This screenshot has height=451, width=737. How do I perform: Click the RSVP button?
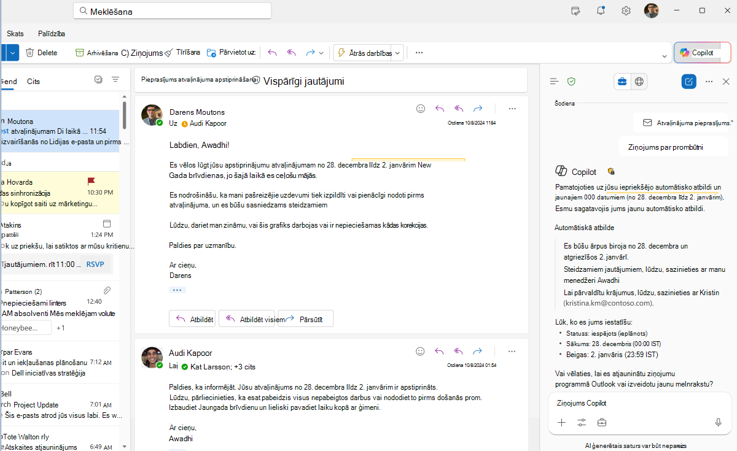tap(95, 264)
